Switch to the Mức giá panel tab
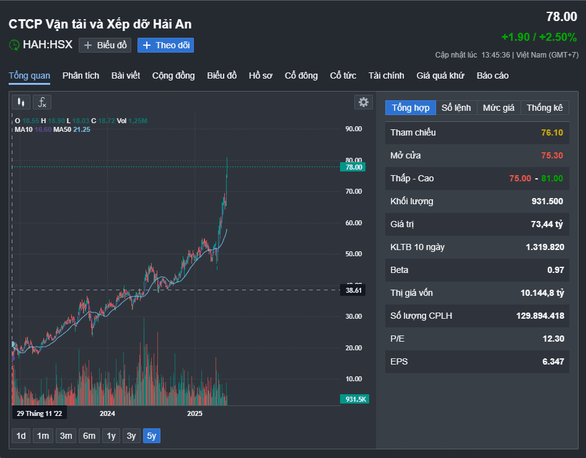The height and width of the screenshot is (458, 586). (x=499, y=108)
